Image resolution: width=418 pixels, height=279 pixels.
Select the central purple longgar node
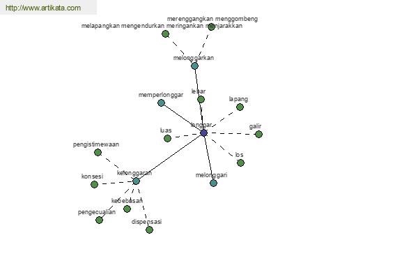pyautogui.click(x=203, y=133)
